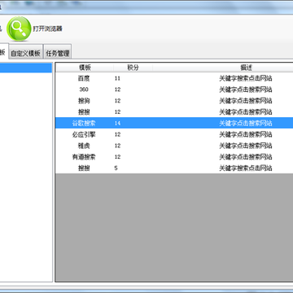293x293 pixels.
Task: Sort by the 模板 column header
Action: pyautogui.click(x=85, y=68)
